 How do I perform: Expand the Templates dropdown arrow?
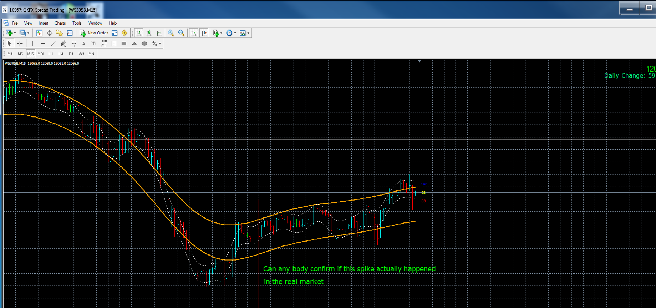(248, 33)
